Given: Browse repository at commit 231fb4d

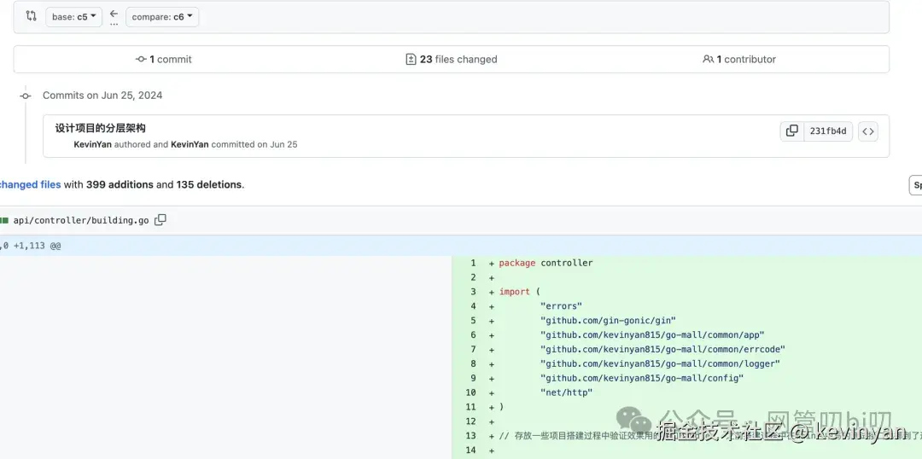Looking at the screenshot, I should point(868,131).
